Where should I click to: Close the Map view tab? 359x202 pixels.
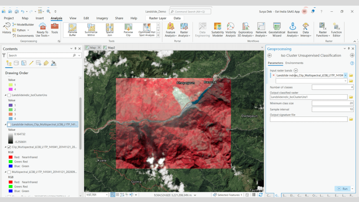click(99, 48)
